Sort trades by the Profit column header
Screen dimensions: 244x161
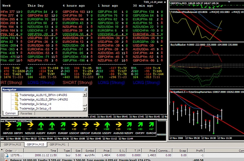coord(196,150)
